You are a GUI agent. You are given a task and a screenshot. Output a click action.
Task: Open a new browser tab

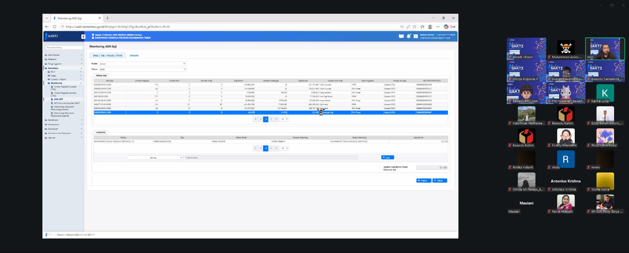tap(107, 18)
